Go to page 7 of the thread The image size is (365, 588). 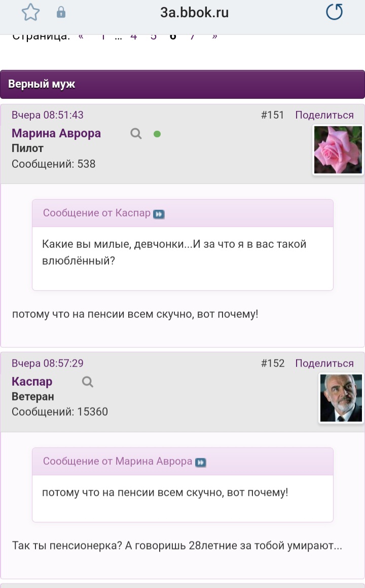(193, 36)
